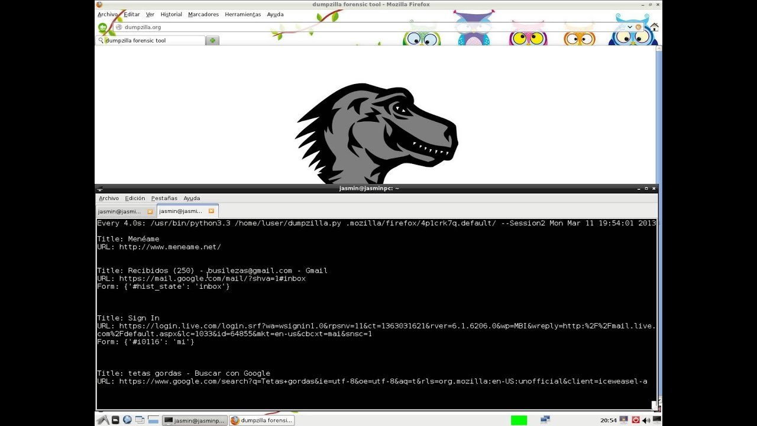
Task: Click 'Buscar con Google' title line
Action: tap(183, 373)
